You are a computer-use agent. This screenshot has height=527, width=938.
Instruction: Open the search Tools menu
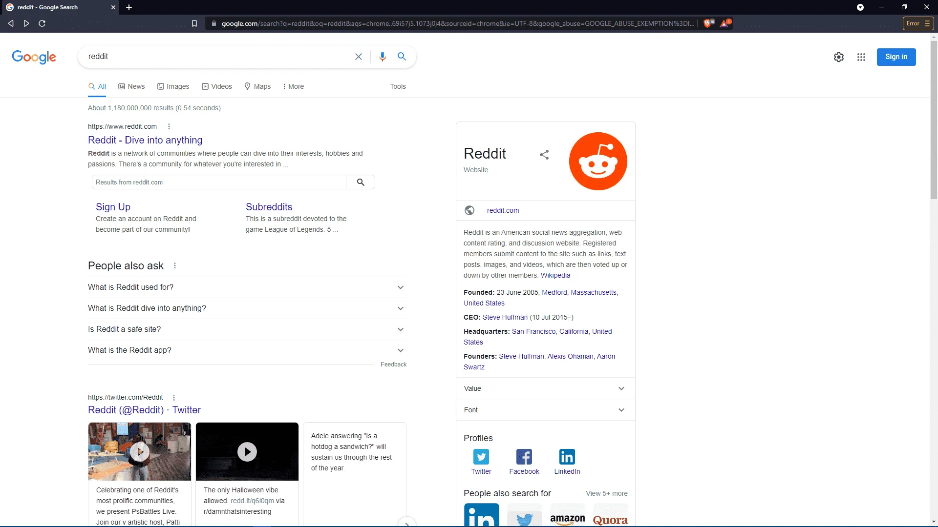(x=398, y=86)
